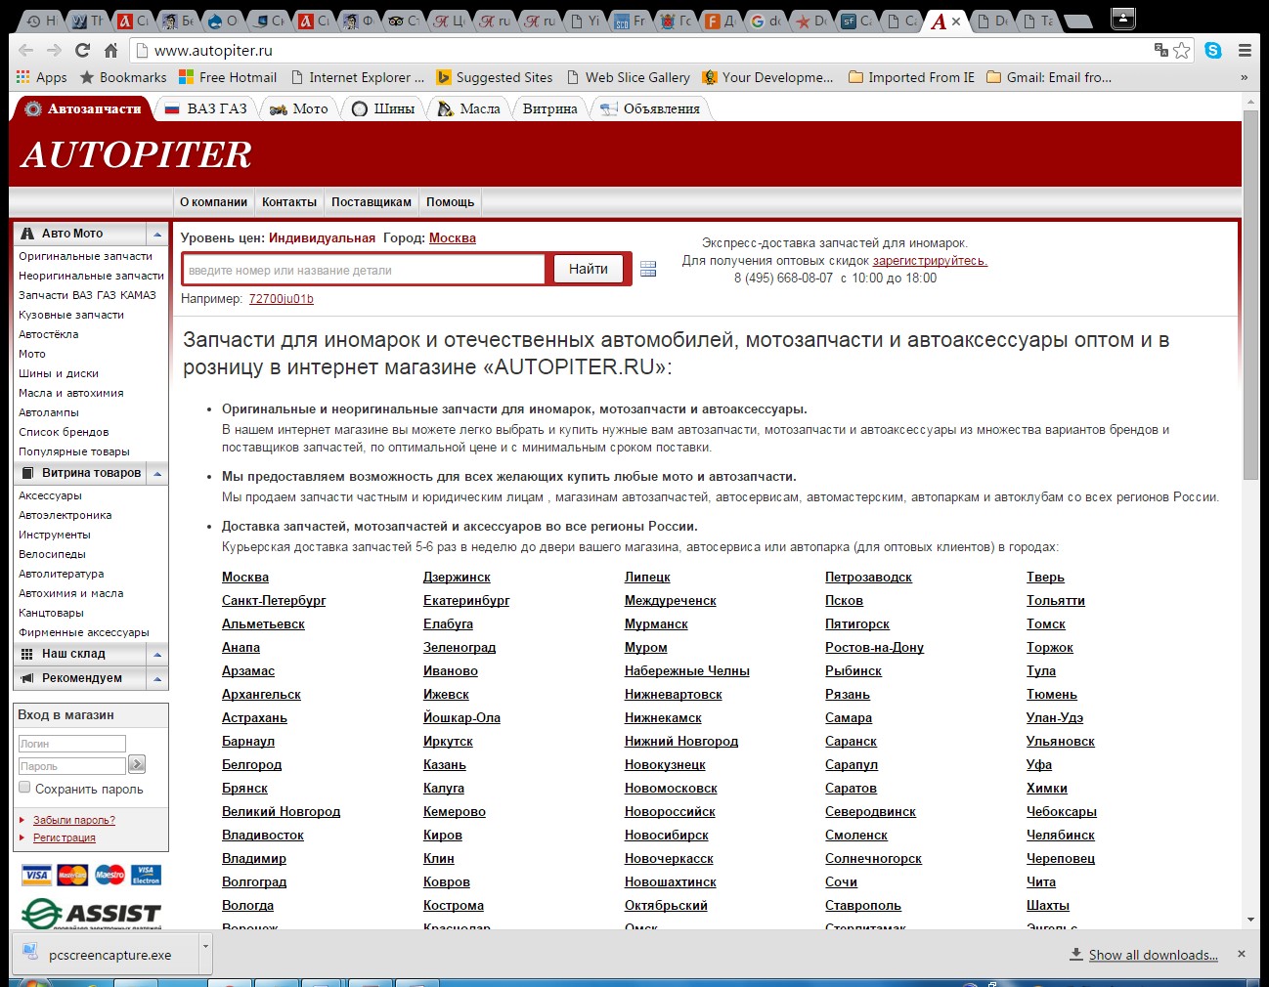
Task: Open Автоэлектроника in the sidebar
Action: (66, 515)
